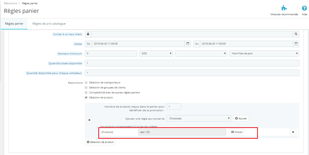Image resolution: width=309 pixels, height=155 pixels.
Task: Open the DZD currency dropdown
Action: 156,54
